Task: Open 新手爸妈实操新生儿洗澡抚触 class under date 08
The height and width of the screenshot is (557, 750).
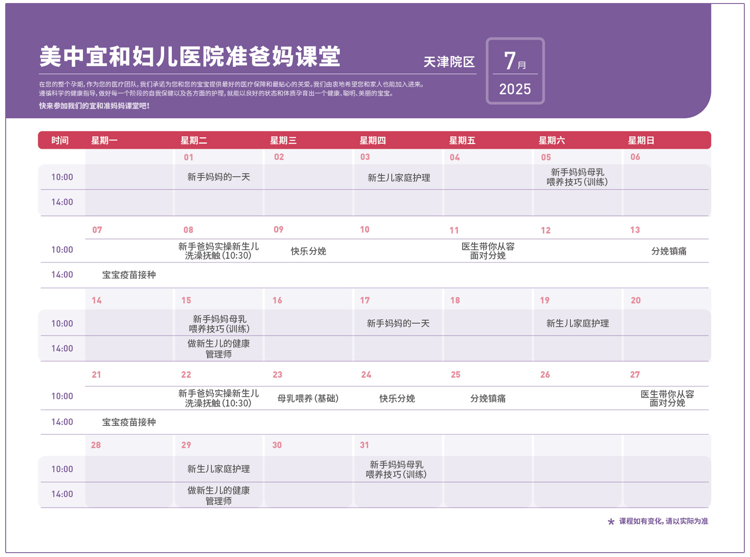Action: [218, 251]
